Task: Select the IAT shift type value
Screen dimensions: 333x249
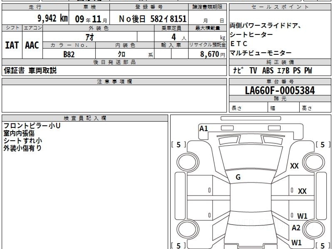Action: point(12,45)
